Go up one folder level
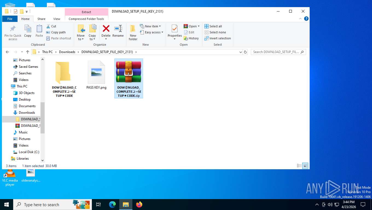 pyautogui.click(x=27, y=52)
